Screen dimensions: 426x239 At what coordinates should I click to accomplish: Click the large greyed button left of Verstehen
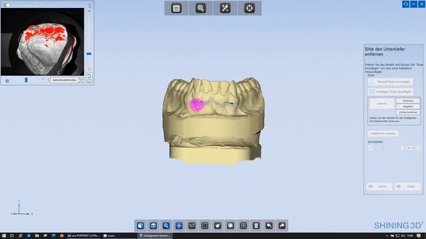tap(381, 104)
